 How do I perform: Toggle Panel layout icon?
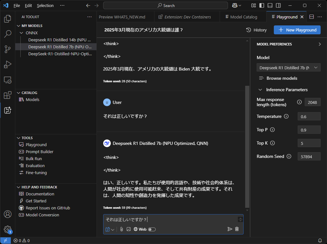(x=270, y=6)
